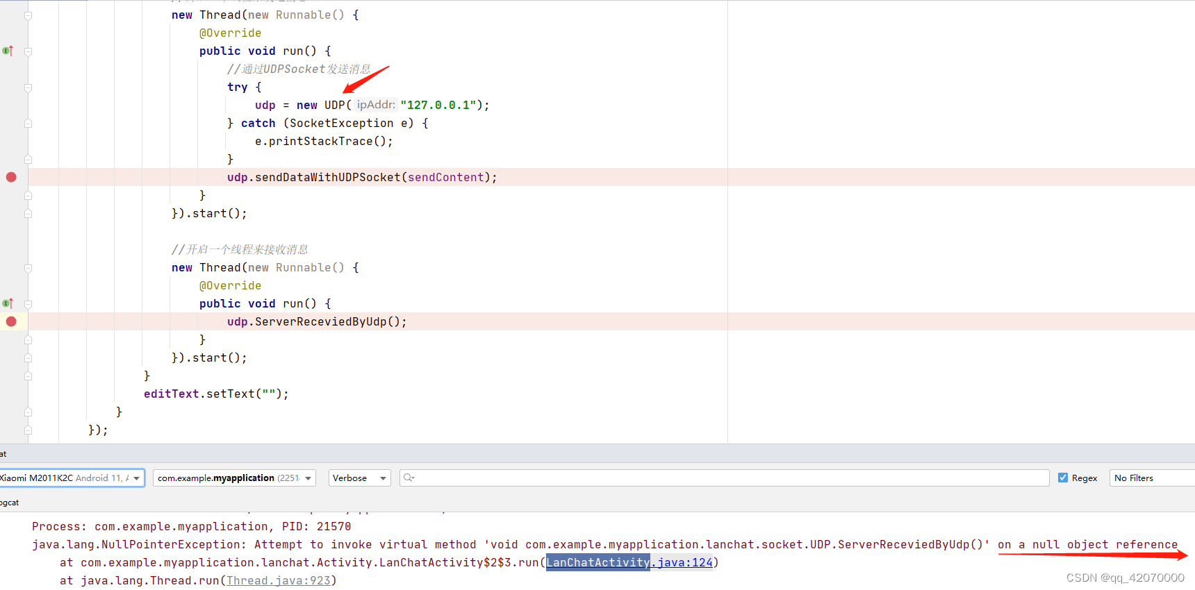This screenshot has width=1195, height=590.
Task: Click the ipAddr: parameter hint
Action: click(x=376, y=105)
